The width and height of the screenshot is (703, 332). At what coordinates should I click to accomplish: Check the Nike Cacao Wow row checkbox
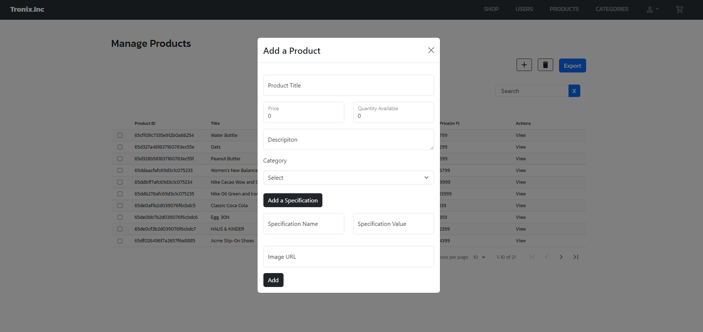[120, 182]
